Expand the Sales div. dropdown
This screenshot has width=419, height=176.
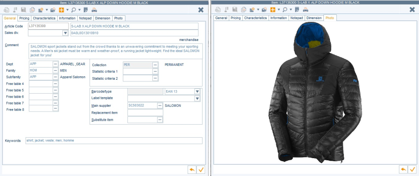click(x=65, y=33)
